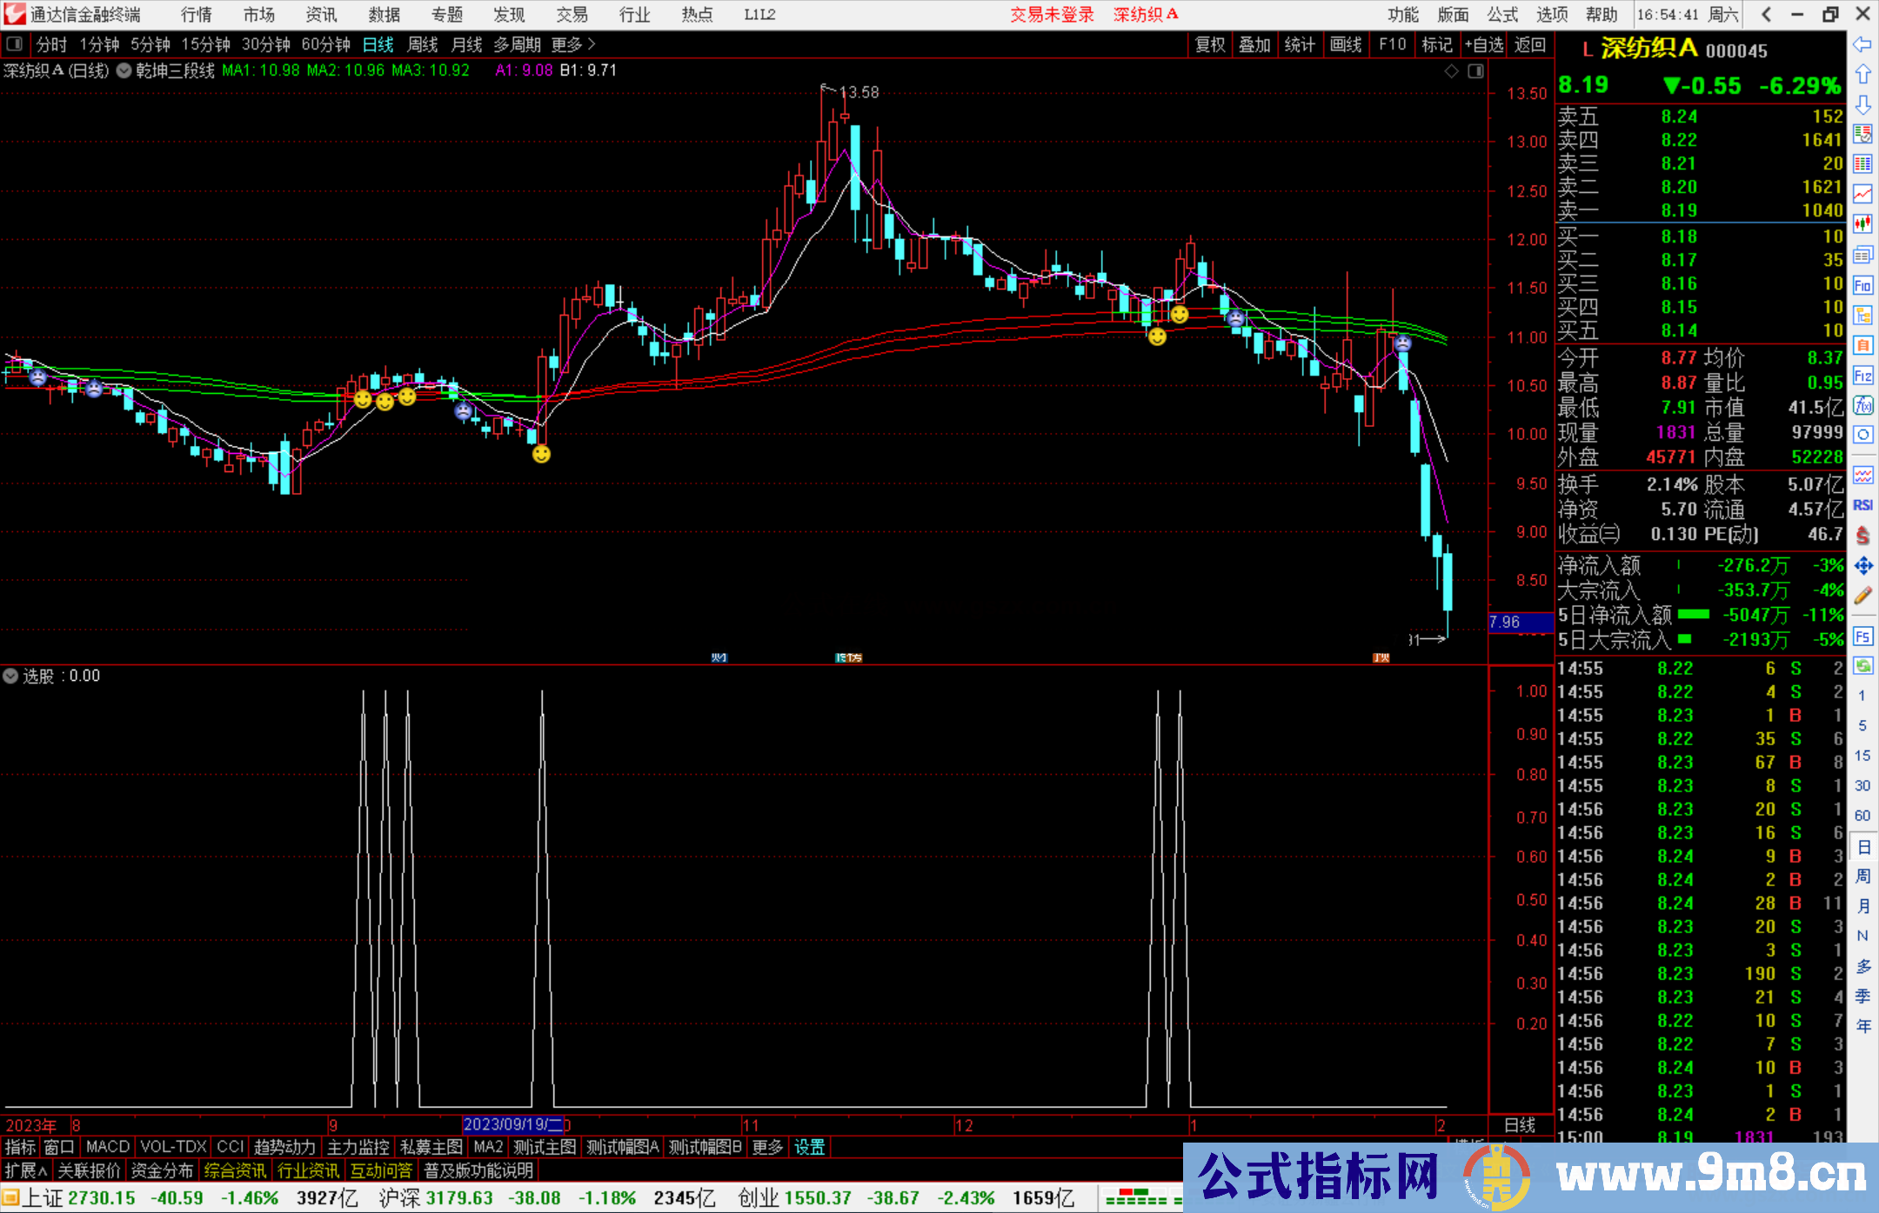Image resolution: width=1879 pixels, height=1213 pixels.
Task: Click the candlestick chart sidebar icon
Action: point(1862,224)
